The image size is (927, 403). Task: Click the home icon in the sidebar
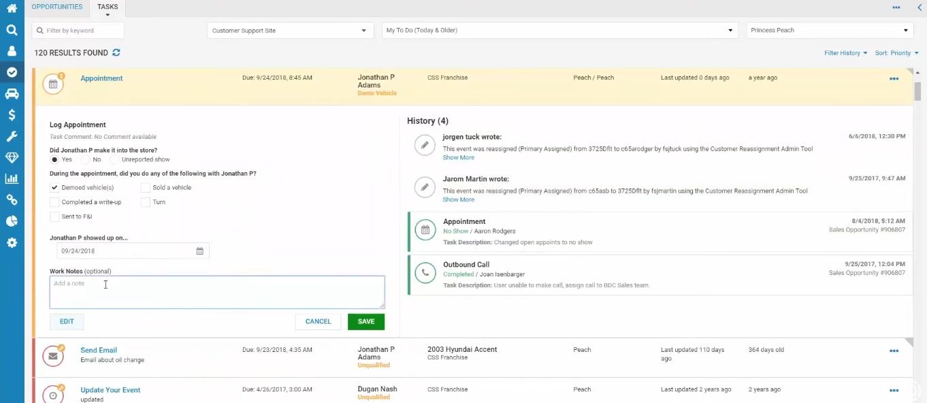coord(12,8)
